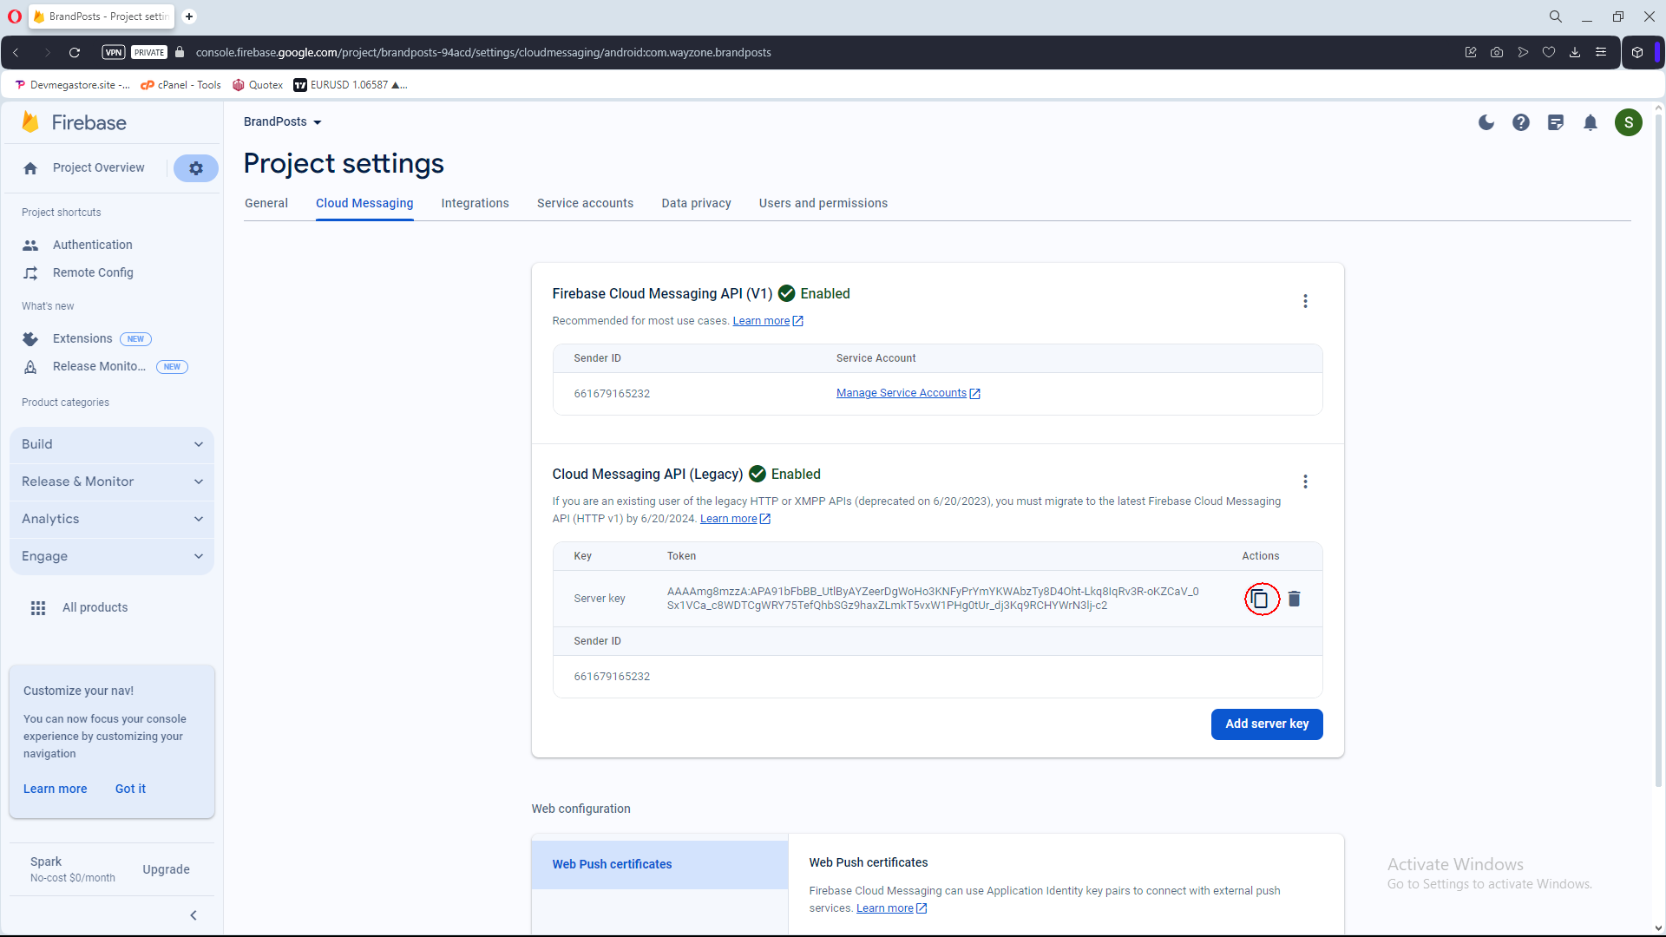This screenshot has width=1666, height=937.
Task: Select the Cloud Messaging tab
Action: tap(364, 203)
